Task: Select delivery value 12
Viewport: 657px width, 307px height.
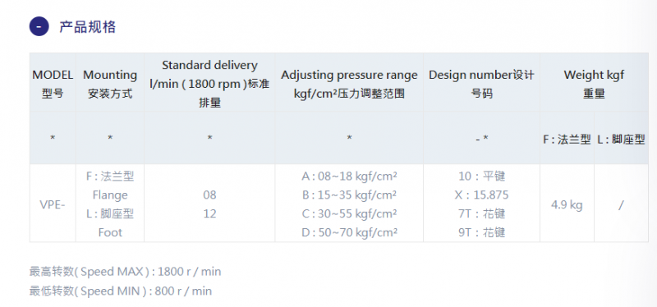Action: (209, 213)
